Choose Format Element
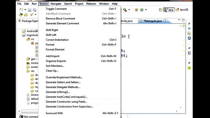 pos(79,49)
